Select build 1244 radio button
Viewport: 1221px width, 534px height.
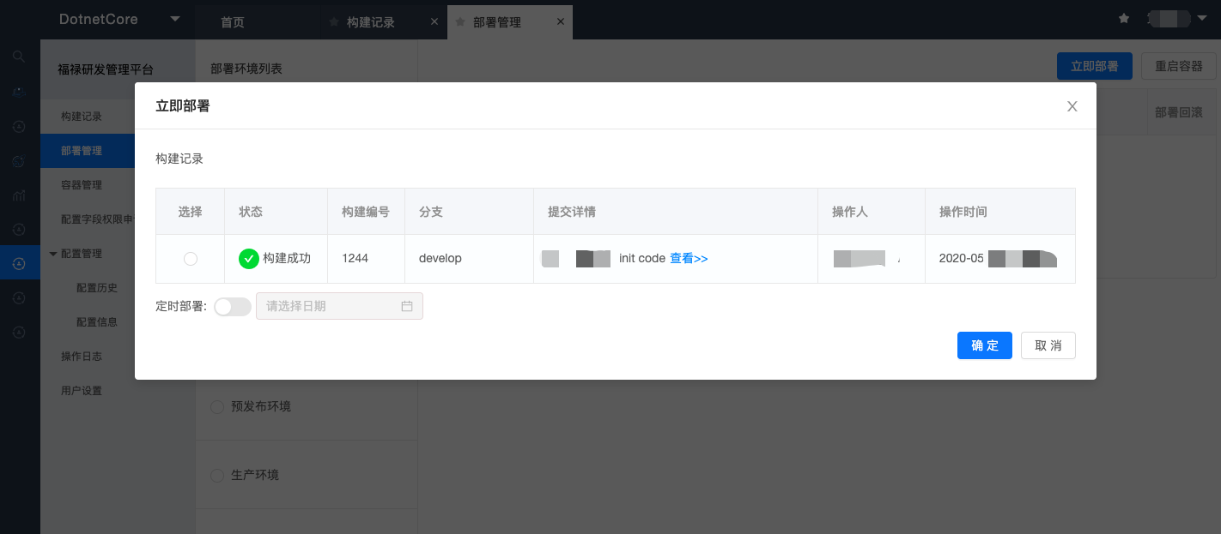coord(191,259)
